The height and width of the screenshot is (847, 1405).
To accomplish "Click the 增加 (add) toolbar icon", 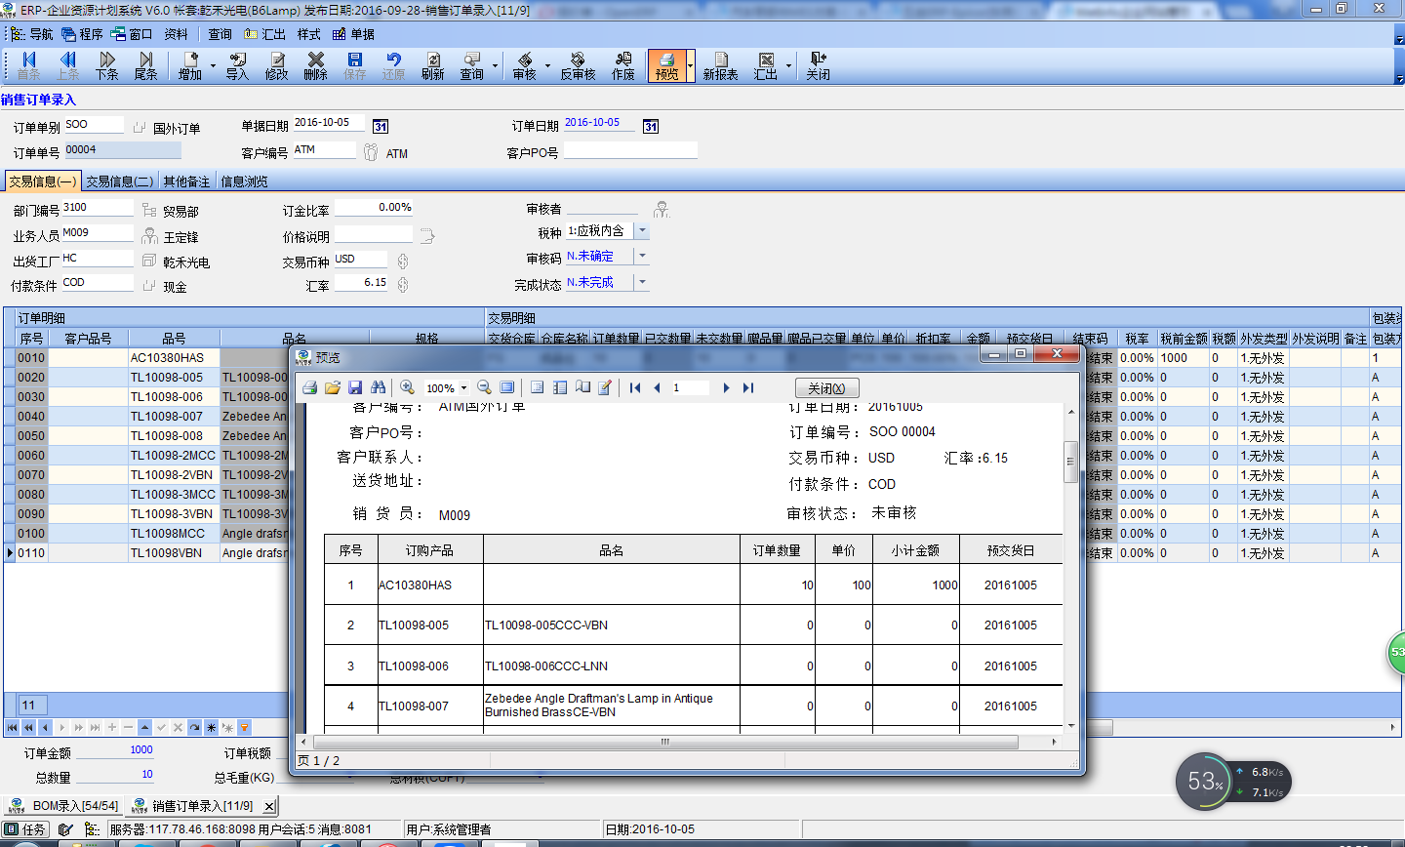I will coord(190,66).
